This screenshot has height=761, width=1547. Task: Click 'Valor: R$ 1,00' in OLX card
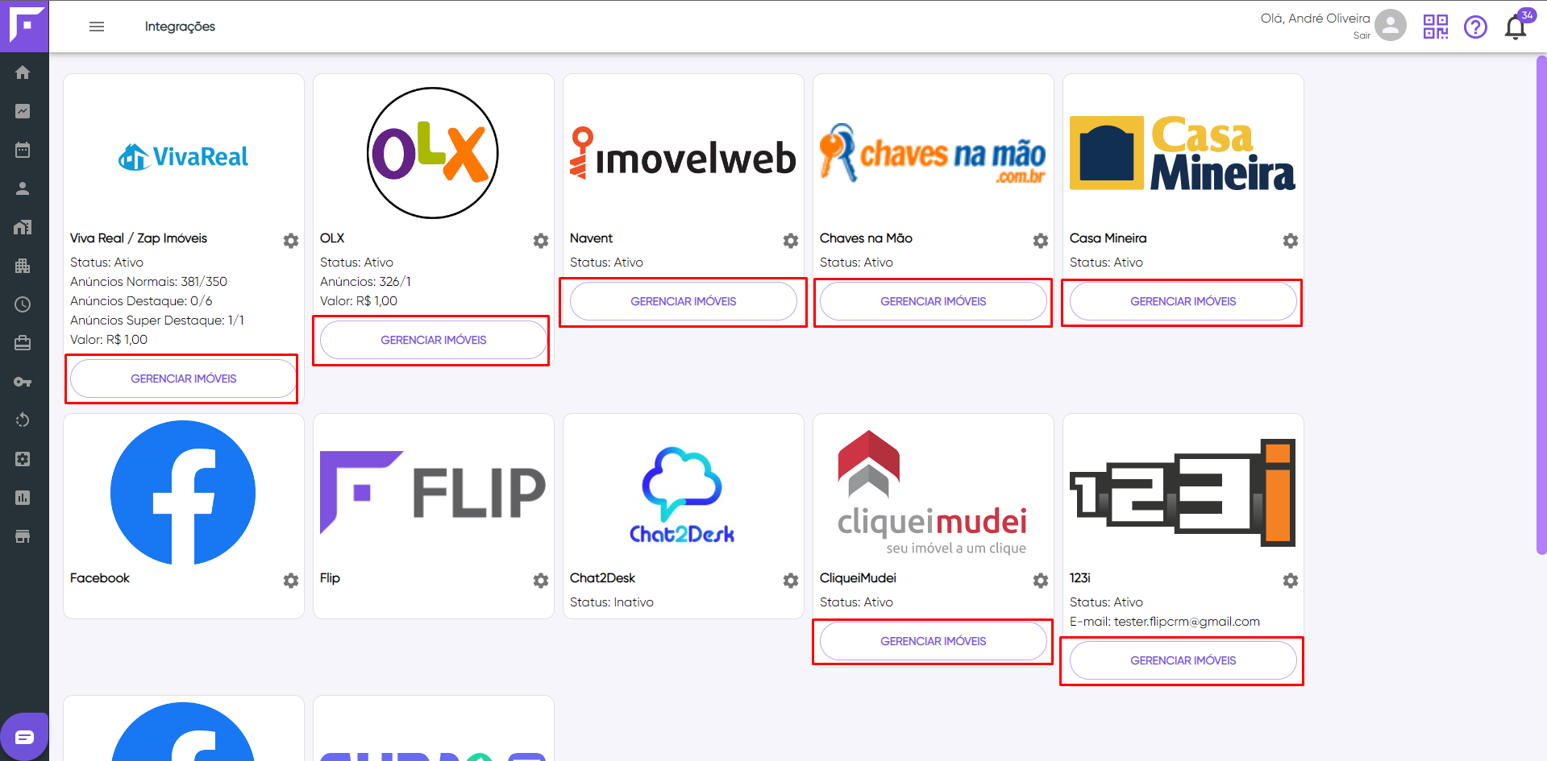(x=359, y=301)
